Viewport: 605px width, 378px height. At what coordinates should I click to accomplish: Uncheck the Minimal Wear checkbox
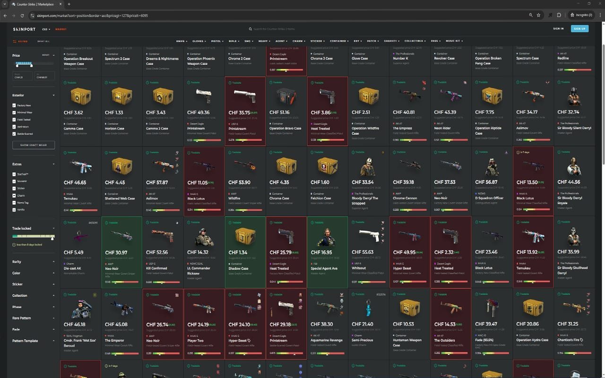14,112
